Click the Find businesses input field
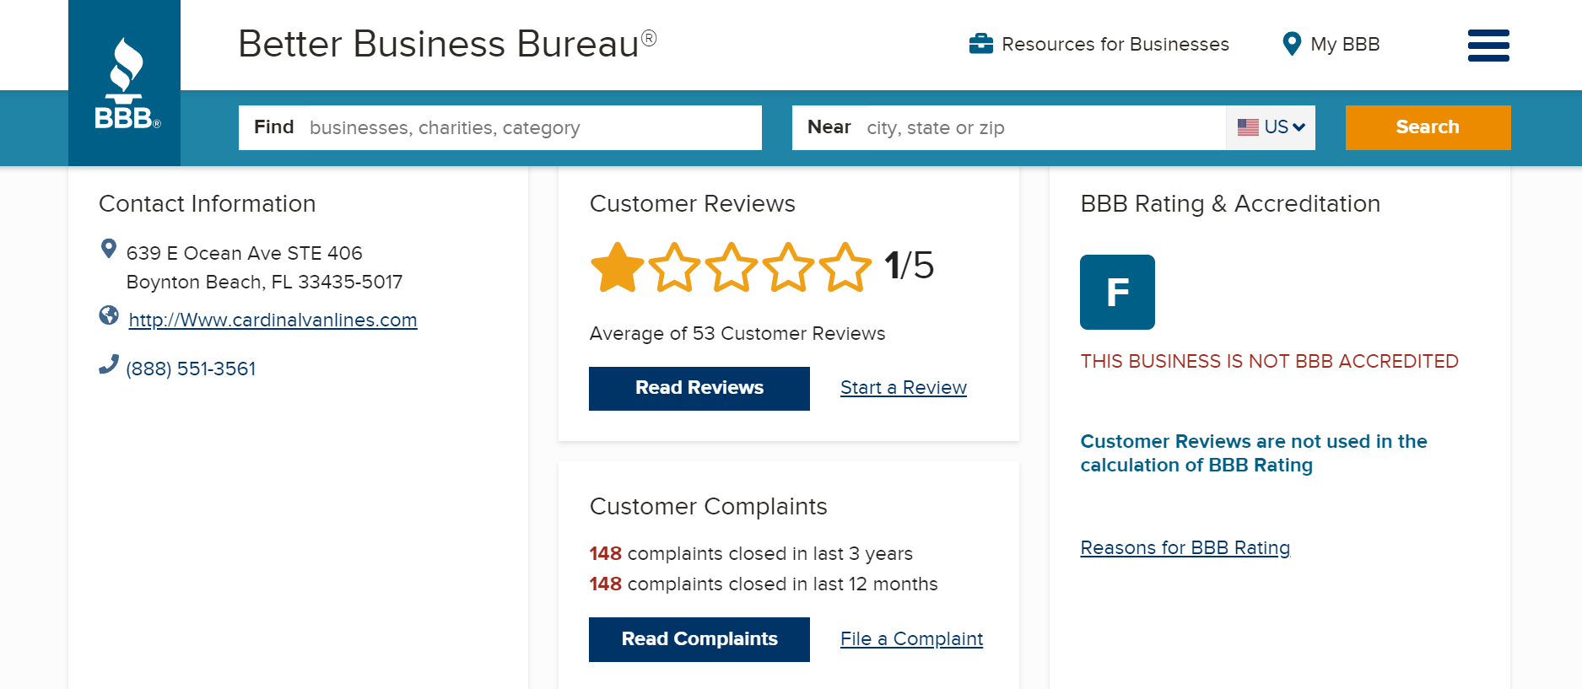1582x689 pixels. [x=532, y=127]
